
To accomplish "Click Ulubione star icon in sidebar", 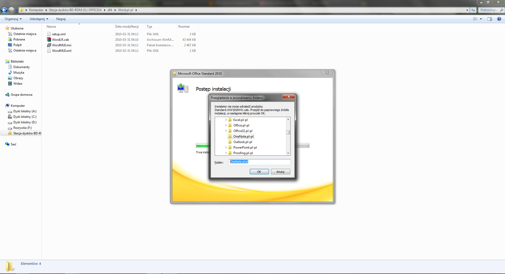I will (7, 28).
